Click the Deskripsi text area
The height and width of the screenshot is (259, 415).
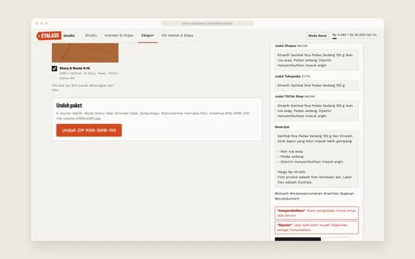[x=316, y=159]
